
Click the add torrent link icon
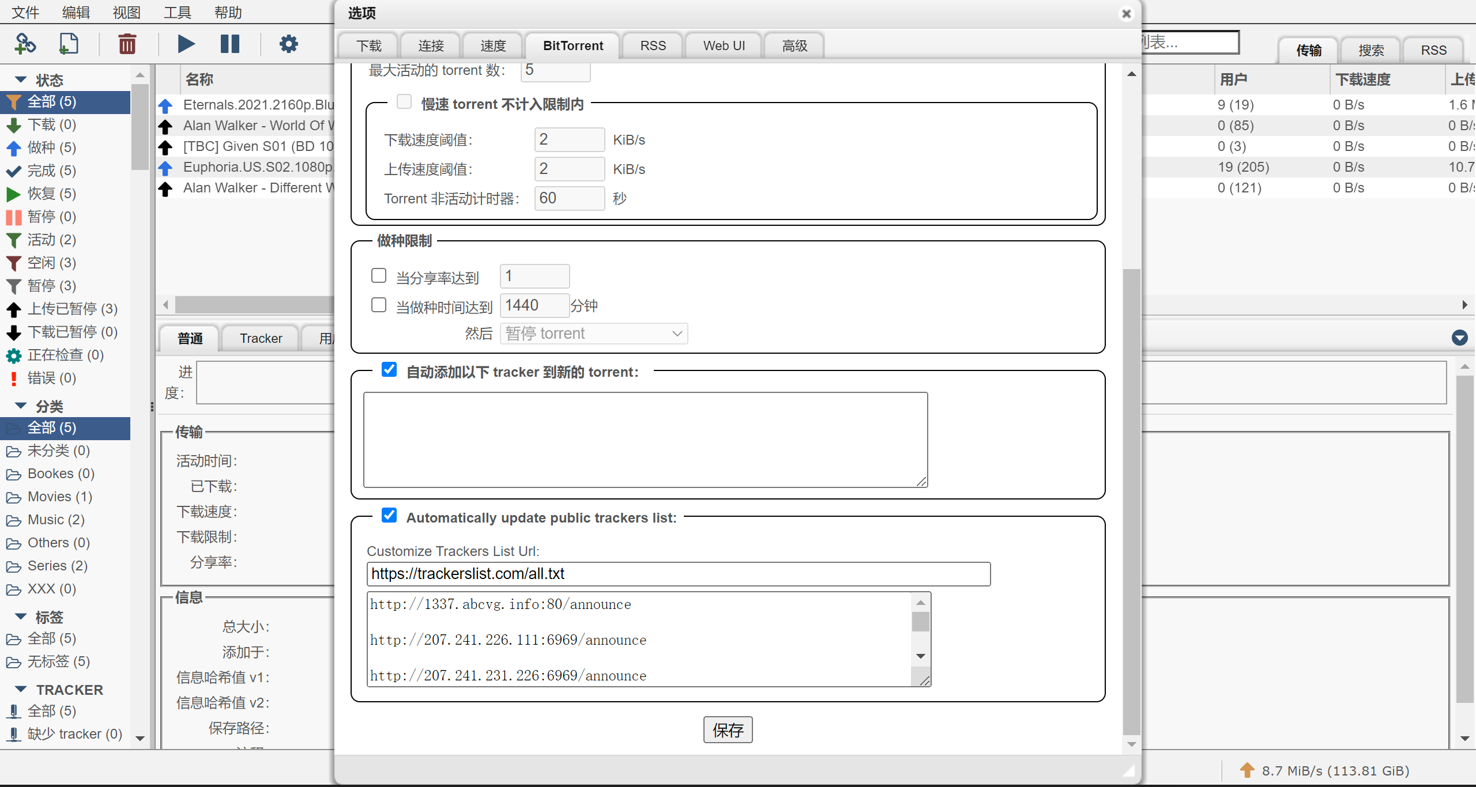(x=25, y=44)
